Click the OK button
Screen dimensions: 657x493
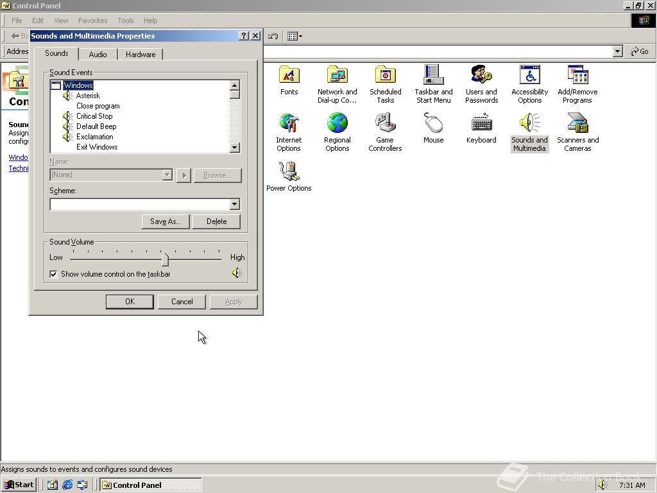[130, 302]
